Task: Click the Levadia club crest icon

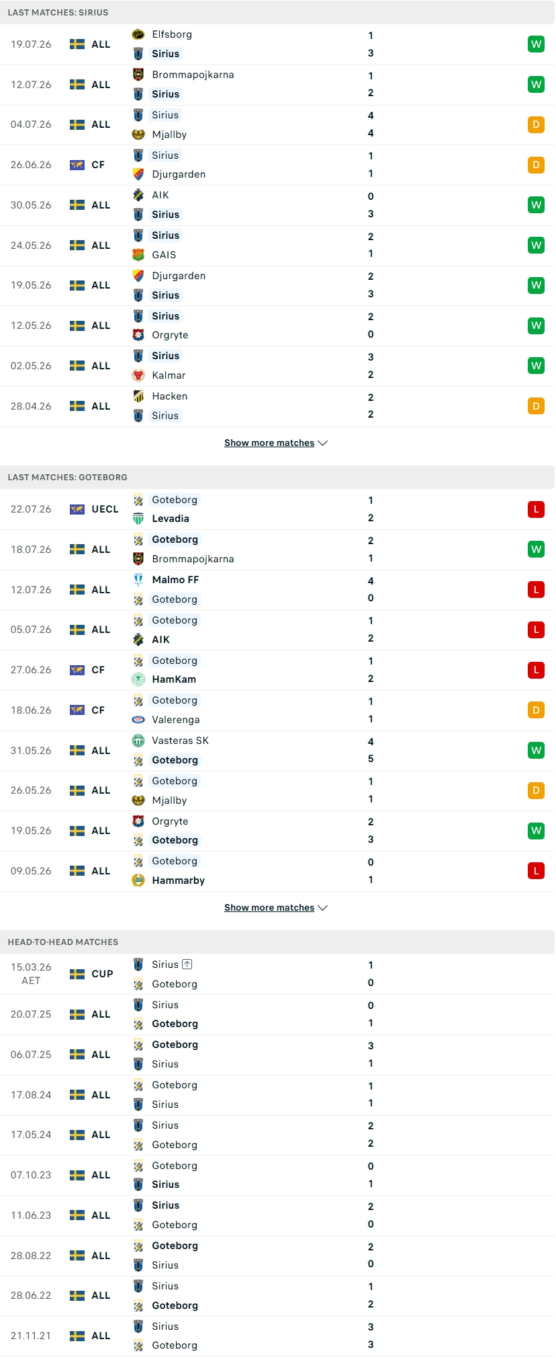Action: pos(138,519)
